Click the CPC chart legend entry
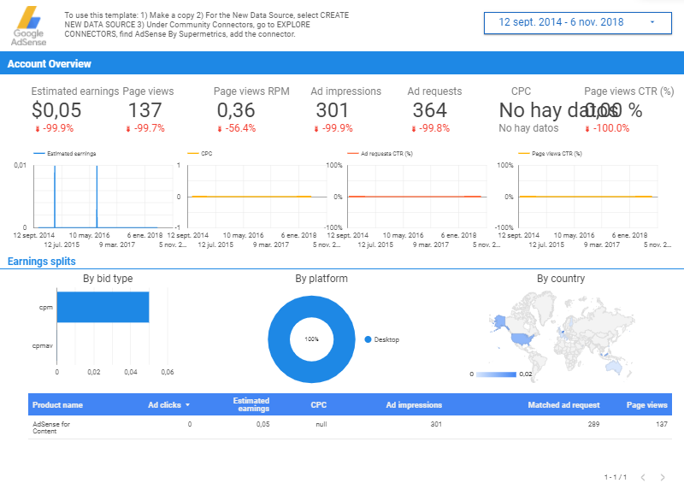684x483 pixels. [x=200, y=154]
